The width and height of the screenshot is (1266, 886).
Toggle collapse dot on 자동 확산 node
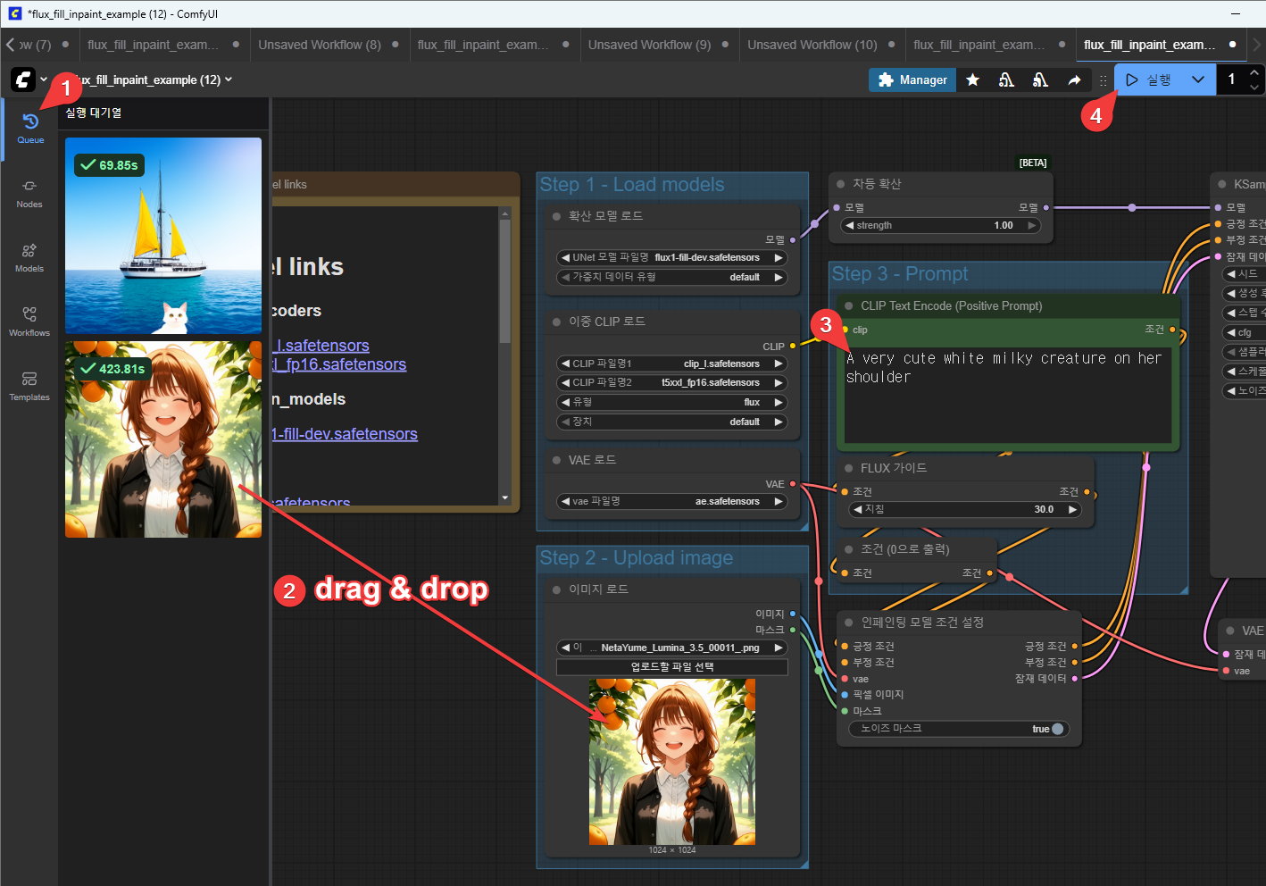tap(840, 184)
